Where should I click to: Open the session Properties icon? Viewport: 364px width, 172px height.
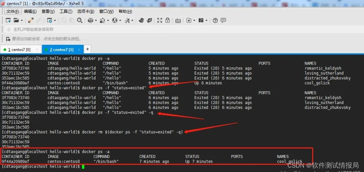point(50,20)
